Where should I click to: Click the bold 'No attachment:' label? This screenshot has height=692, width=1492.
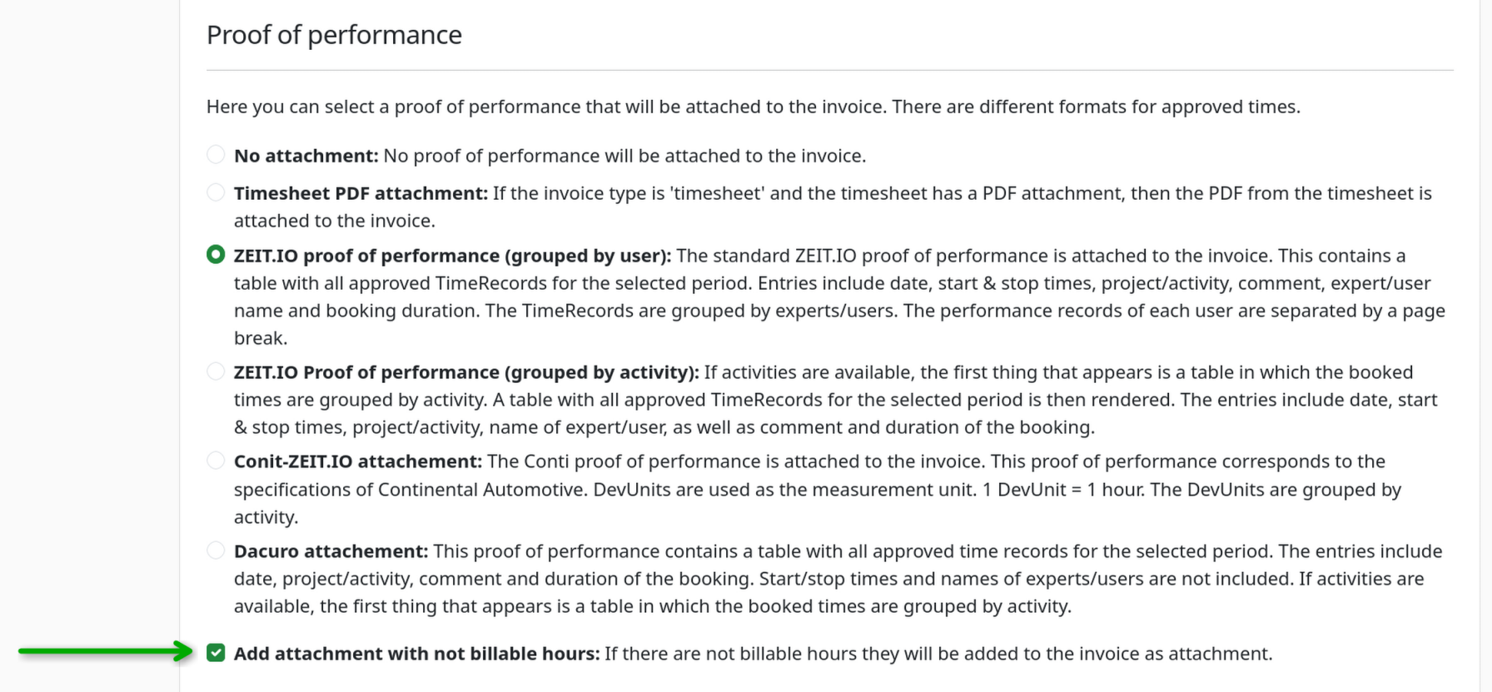click(306, 156)
